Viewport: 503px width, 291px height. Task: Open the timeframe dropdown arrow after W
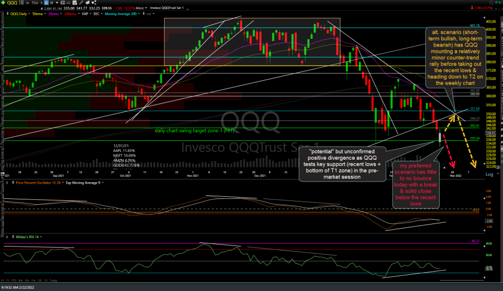click(57, 3)
